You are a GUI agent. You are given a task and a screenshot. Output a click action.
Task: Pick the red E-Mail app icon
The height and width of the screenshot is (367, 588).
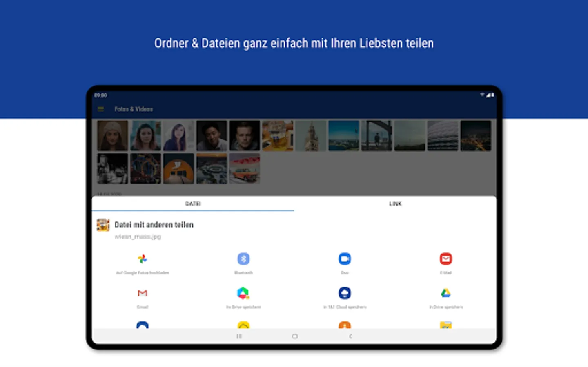click(446, 259)
